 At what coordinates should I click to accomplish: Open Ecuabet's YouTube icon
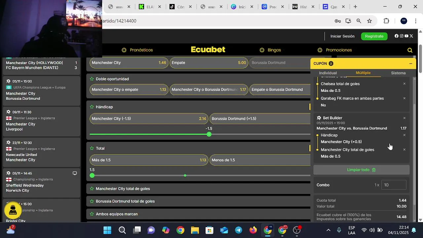406,36
